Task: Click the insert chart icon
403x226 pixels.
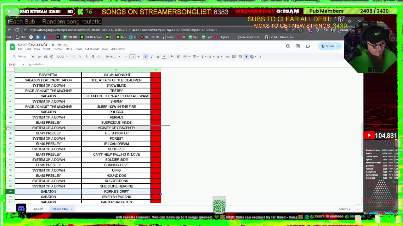Action: click(x=240, y=57)
